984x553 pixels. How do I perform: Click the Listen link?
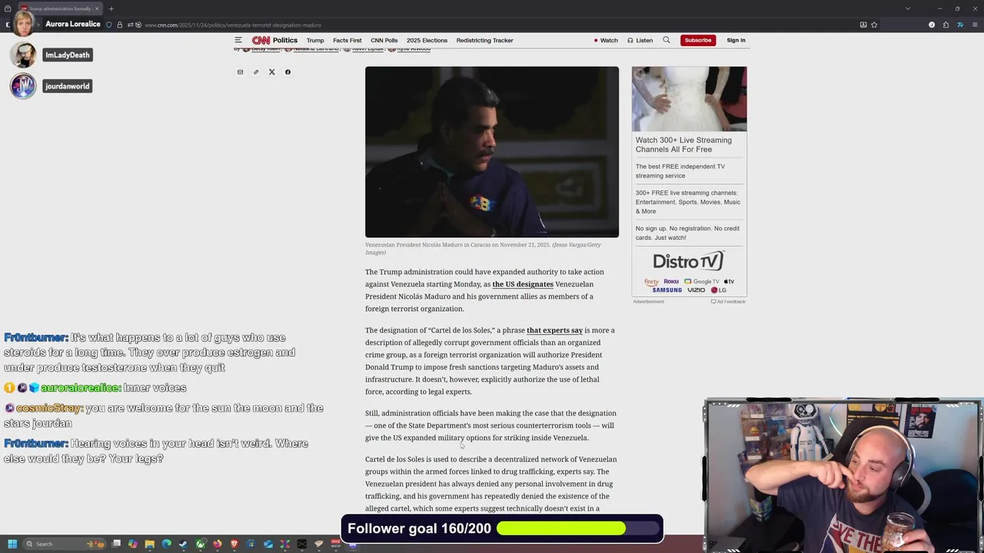click(640, 40)
